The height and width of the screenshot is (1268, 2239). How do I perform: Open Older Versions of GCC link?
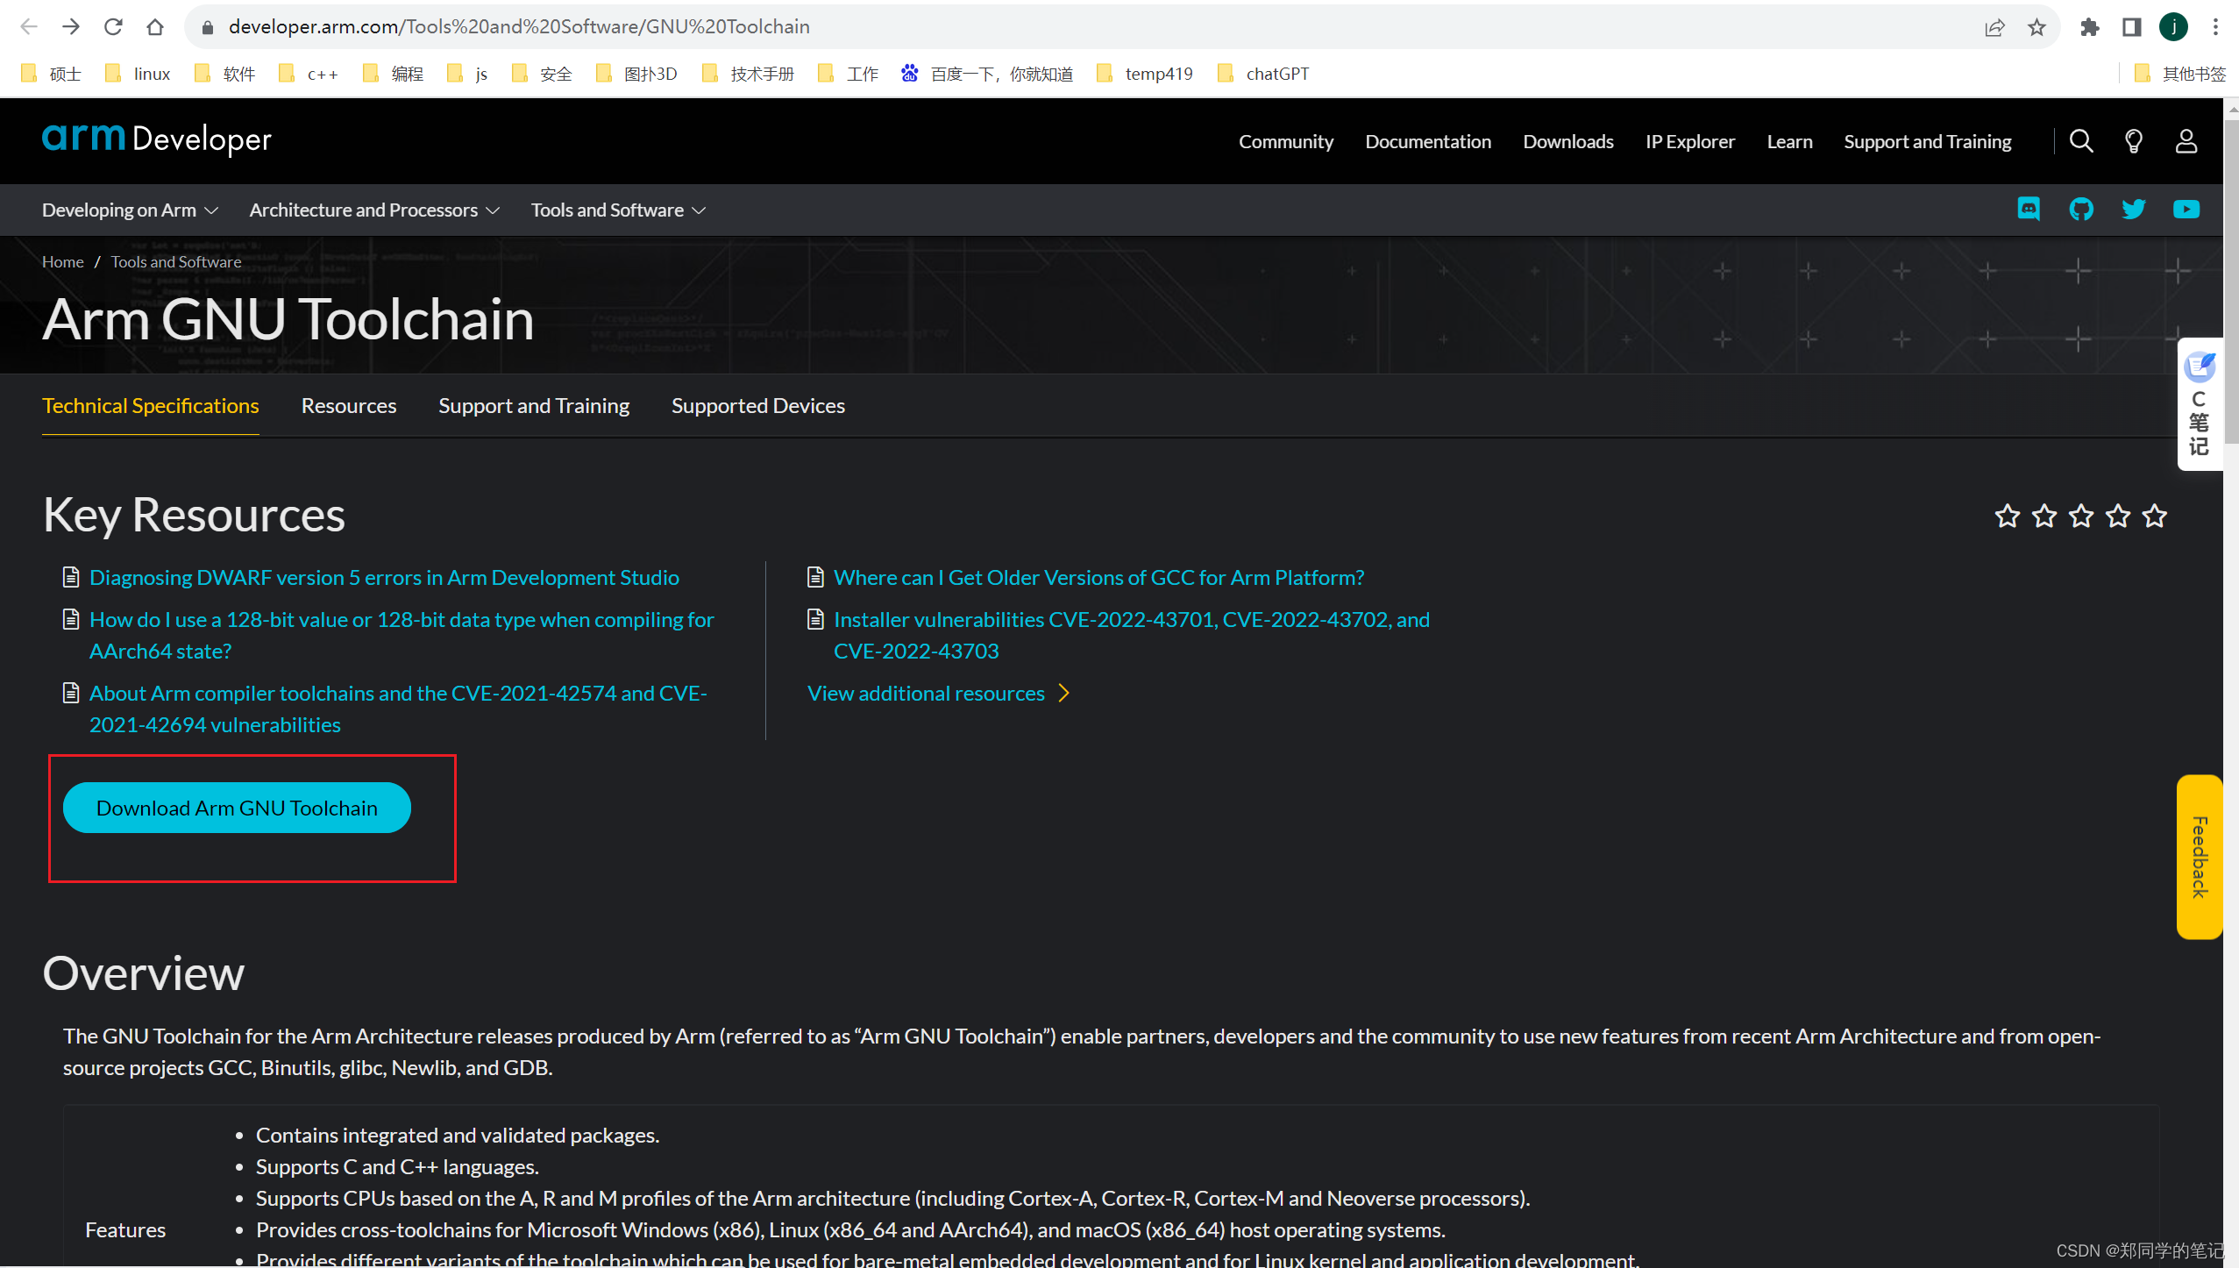click(x=1099, y=578)
